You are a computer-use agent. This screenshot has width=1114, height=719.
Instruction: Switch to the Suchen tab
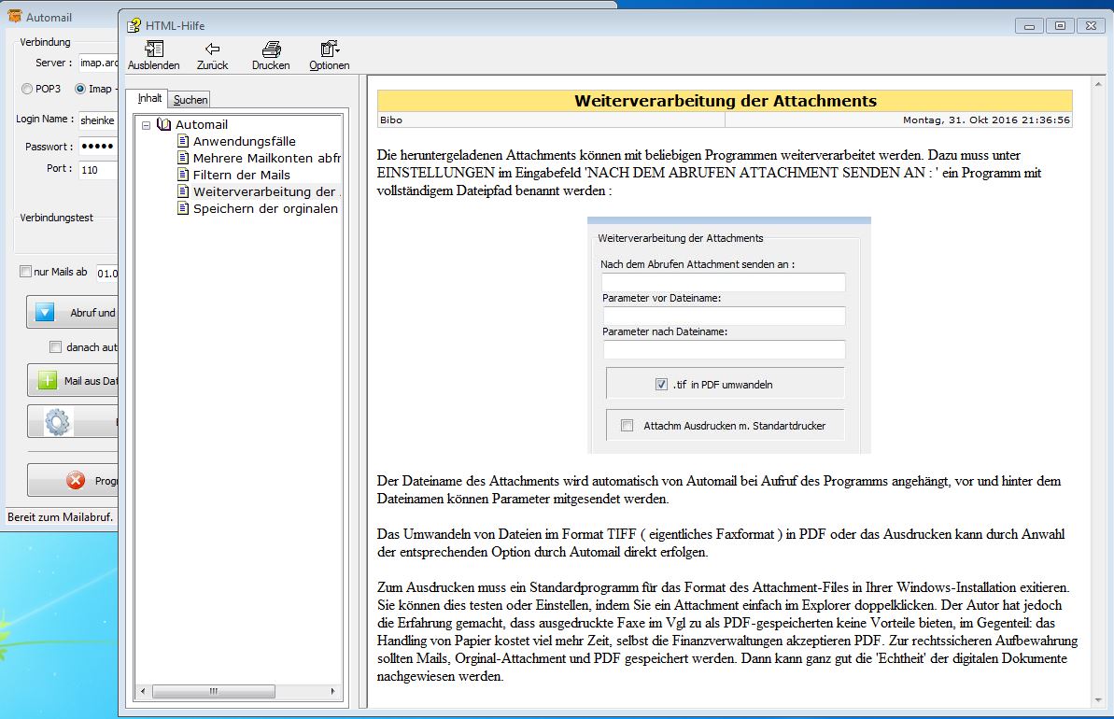pyautogui.click(x=190, y=99)
